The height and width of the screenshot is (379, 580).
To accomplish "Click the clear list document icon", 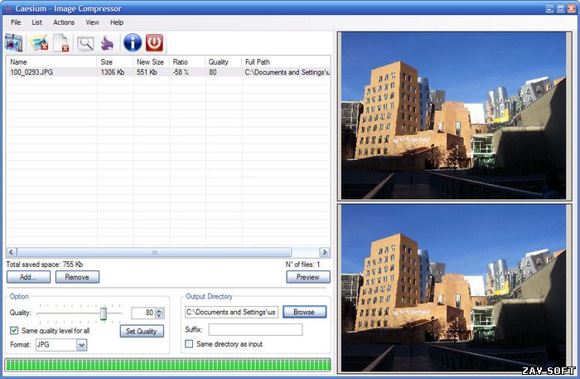I will (x=61, y=43).
